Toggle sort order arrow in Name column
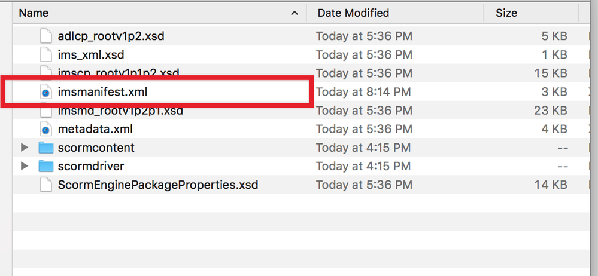The width and height of the screenshot is (598, 276). tap(295, 13)
